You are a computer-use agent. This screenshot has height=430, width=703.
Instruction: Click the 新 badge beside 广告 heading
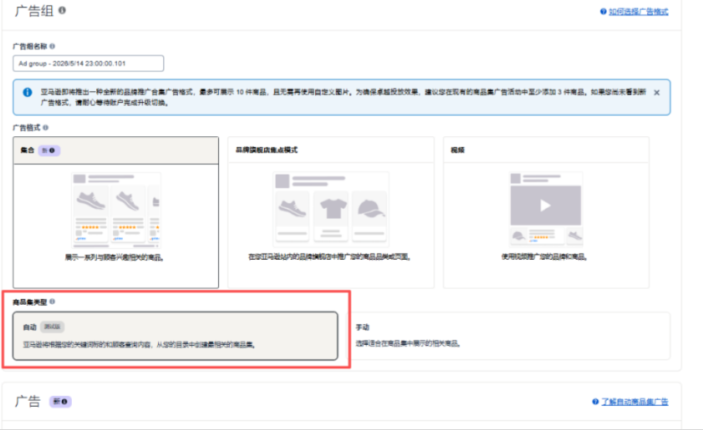coord(60,402)
